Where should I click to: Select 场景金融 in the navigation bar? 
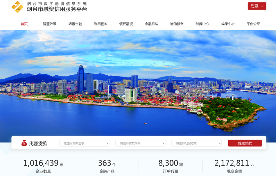[x=75, y=24]
